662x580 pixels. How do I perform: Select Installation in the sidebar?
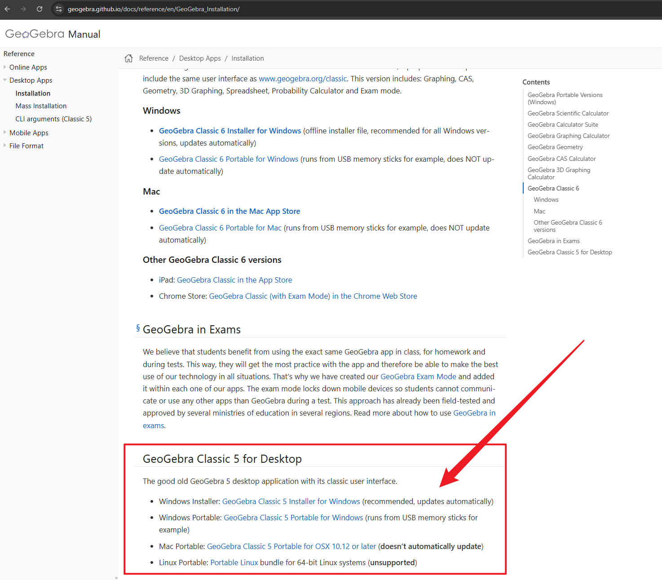click(33, 93)
